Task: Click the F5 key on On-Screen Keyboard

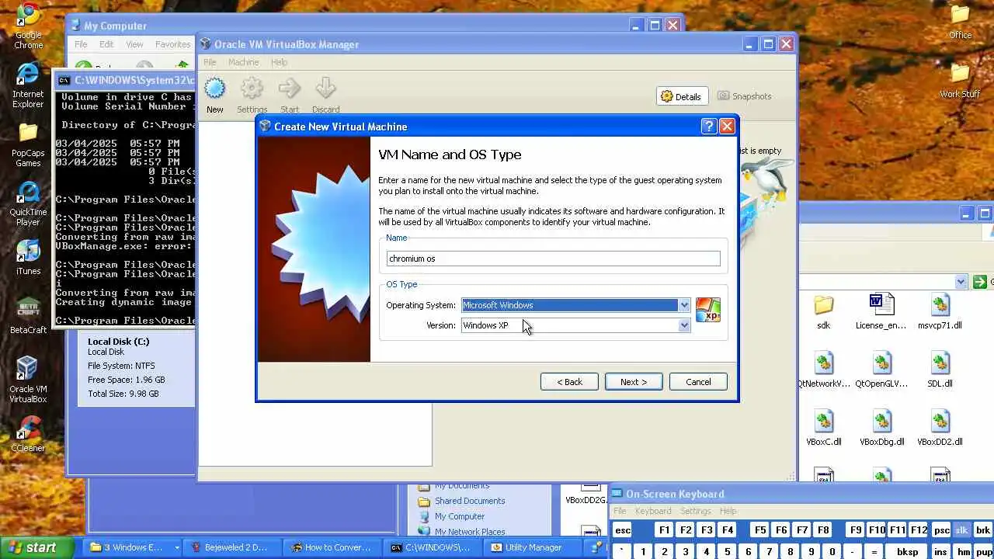Action: tap(760, 530)
